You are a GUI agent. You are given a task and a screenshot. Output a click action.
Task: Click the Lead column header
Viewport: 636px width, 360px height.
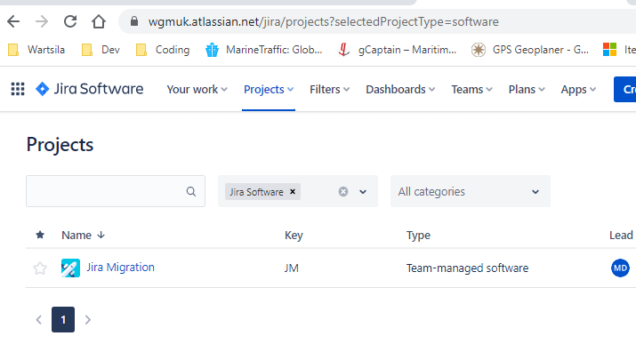621,236
